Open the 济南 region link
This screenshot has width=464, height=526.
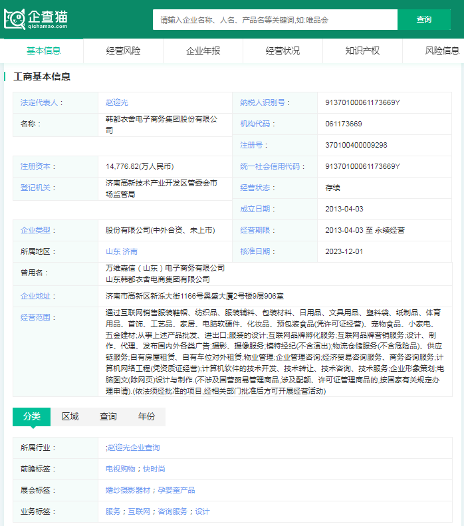point(130,251)
